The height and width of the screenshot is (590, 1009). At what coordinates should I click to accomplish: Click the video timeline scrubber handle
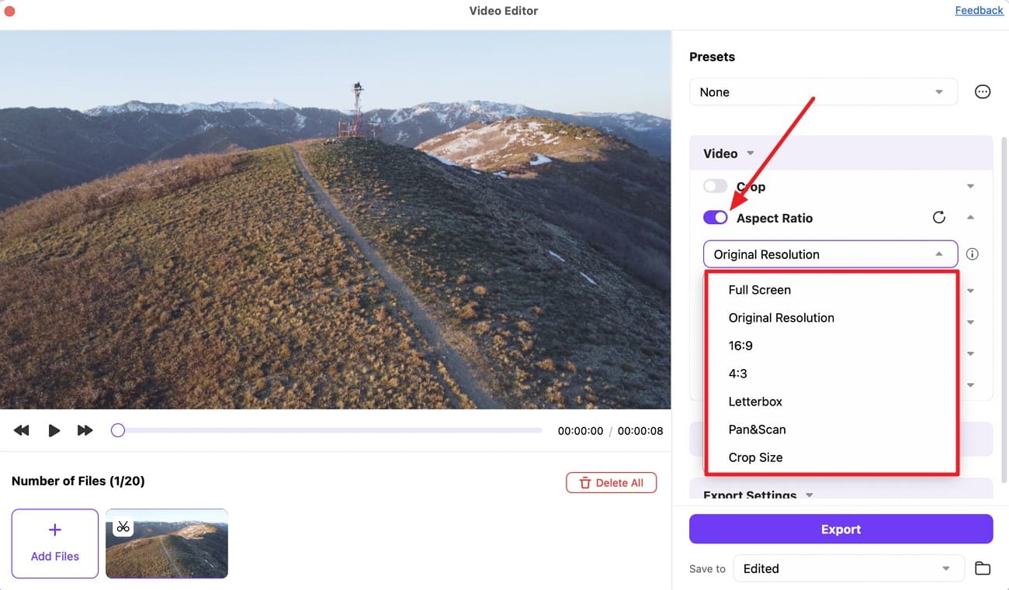pos(118,430)
